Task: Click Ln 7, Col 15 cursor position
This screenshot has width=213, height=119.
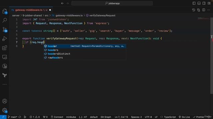Action: pyautogui.click(x=121, y=117)
